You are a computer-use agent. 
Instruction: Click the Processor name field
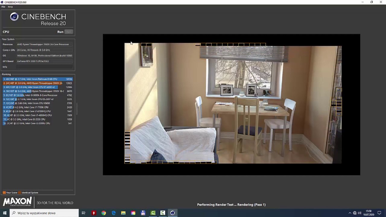coord(45,44)
